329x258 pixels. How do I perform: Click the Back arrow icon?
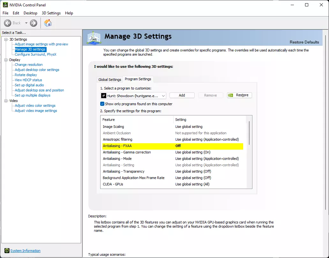click(8, 23)
